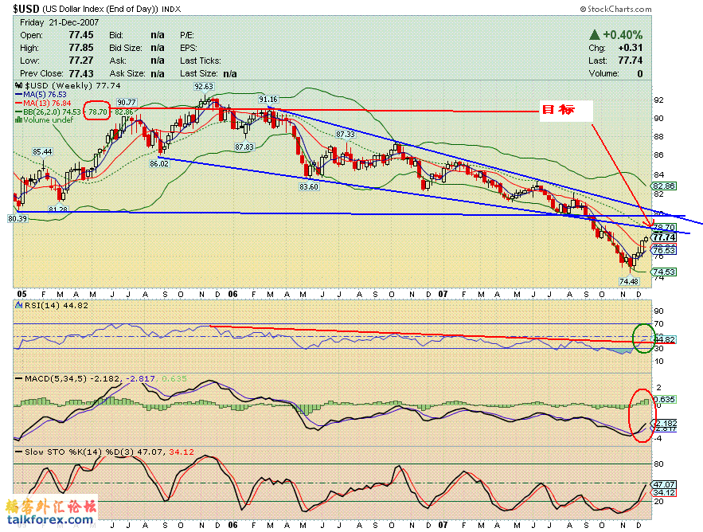Click the 77.74 tag on right price axis
Image resolution: width=703 pixels, height=532 pixels.
[x=663, y=237]
